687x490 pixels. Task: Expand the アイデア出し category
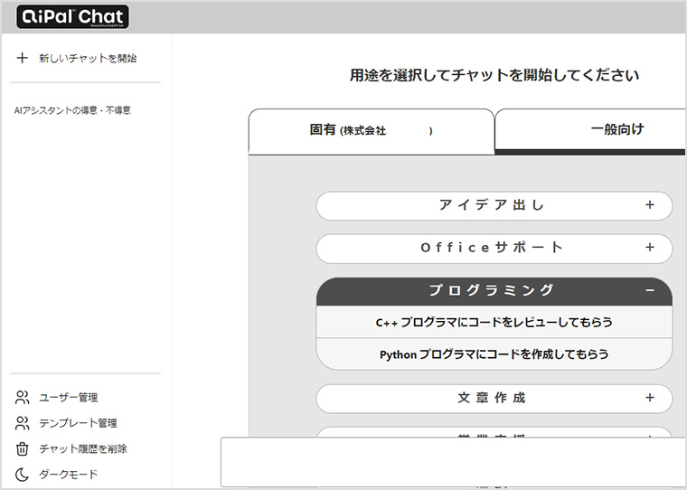pos(494,205)
